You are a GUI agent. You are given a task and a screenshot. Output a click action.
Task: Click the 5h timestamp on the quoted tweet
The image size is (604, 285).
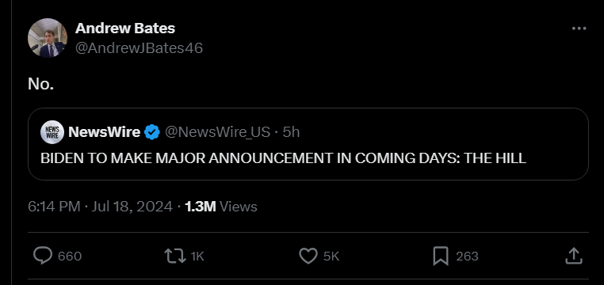tap(291, 132)
